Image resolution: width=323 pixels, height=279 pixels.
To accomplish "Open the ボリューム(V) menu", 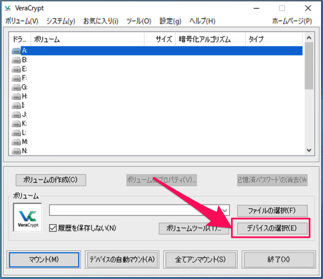I will (22, 21).
